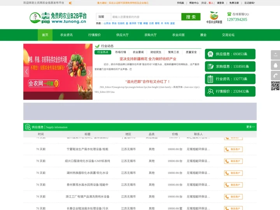This screenshot has width=280, height=210.
Task: Click the phone handset sidebar icon
Action: [275, 75]
